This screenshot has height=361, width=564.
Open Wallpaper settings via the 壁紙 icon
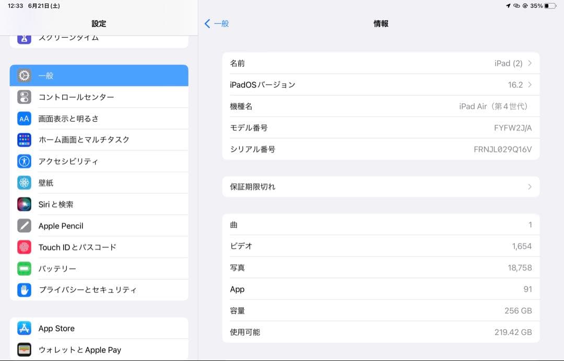[23, 182]
